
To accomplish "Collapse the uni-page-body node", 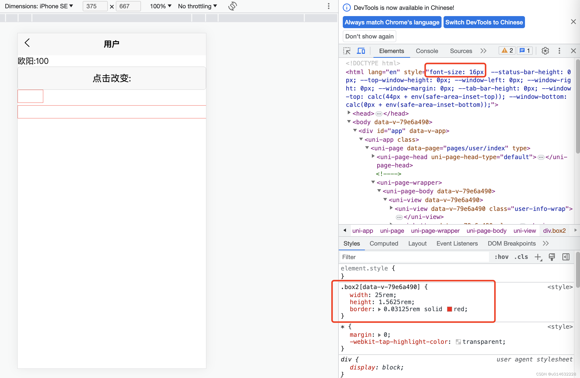I will pos(379,191).
